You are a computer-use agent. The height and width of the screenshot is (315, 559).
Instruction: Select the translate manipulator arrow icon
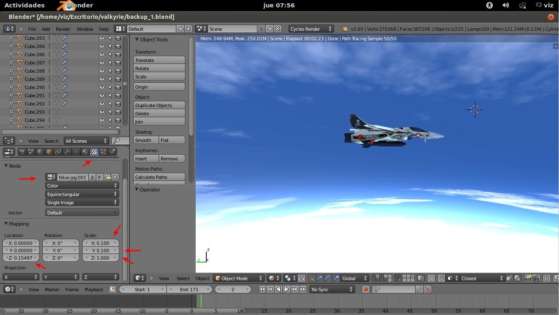(x=320, y=278)
